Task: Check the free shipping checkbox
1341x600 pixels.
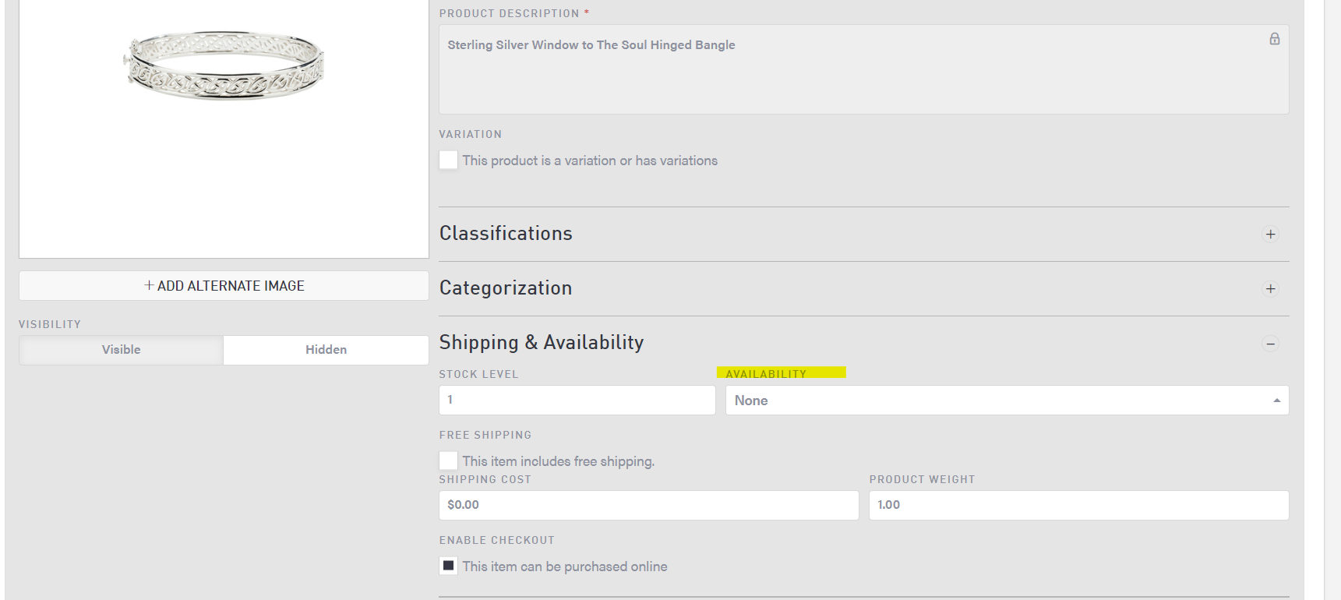Action: 448,461
